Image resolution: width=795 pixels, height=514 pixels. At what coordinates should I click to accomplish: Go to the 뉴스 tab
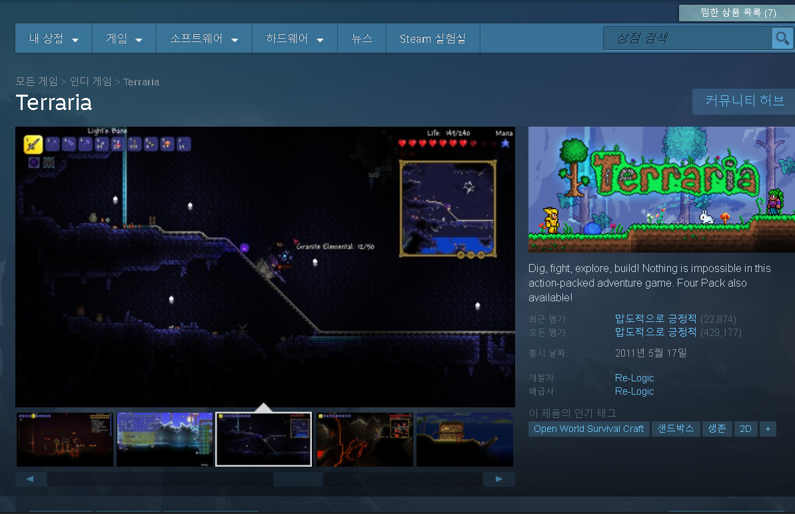(361, 38)
